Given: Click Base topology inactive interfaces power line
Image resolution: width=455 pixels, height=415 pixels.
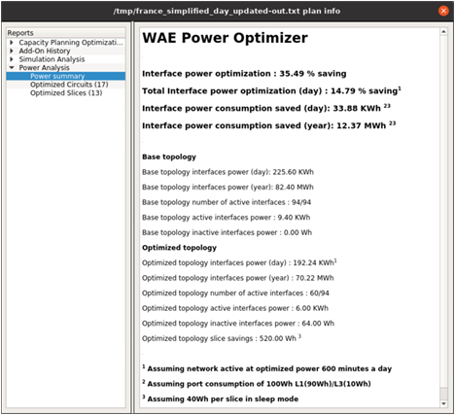Looking at the screenshot, I should 227,232.
